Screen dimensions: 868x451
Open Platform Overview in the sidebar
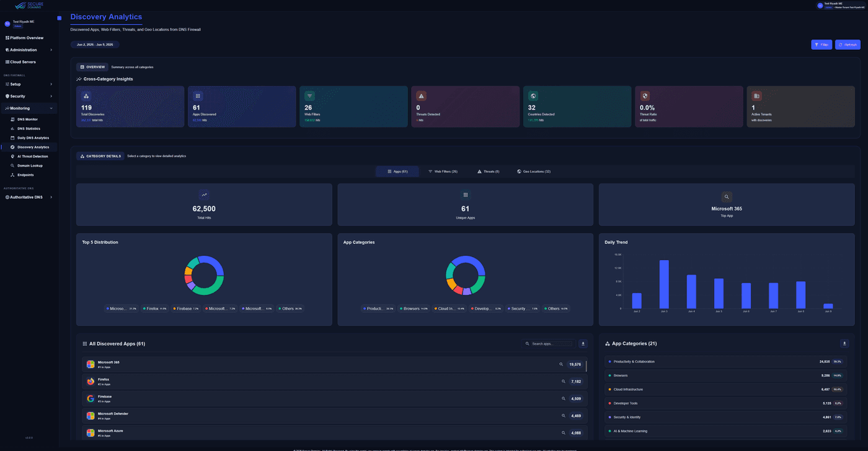(25, 38)
